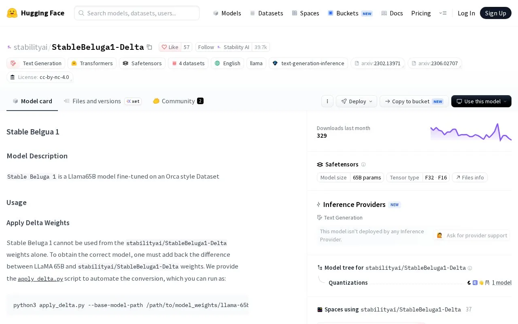This screenshot has height=324, width=518.
Task: Click the Transformers library tag
Action: [x=92, y=63]
